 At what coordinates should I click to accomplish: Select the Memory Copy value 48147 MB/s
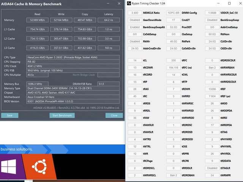click(85, 20)
